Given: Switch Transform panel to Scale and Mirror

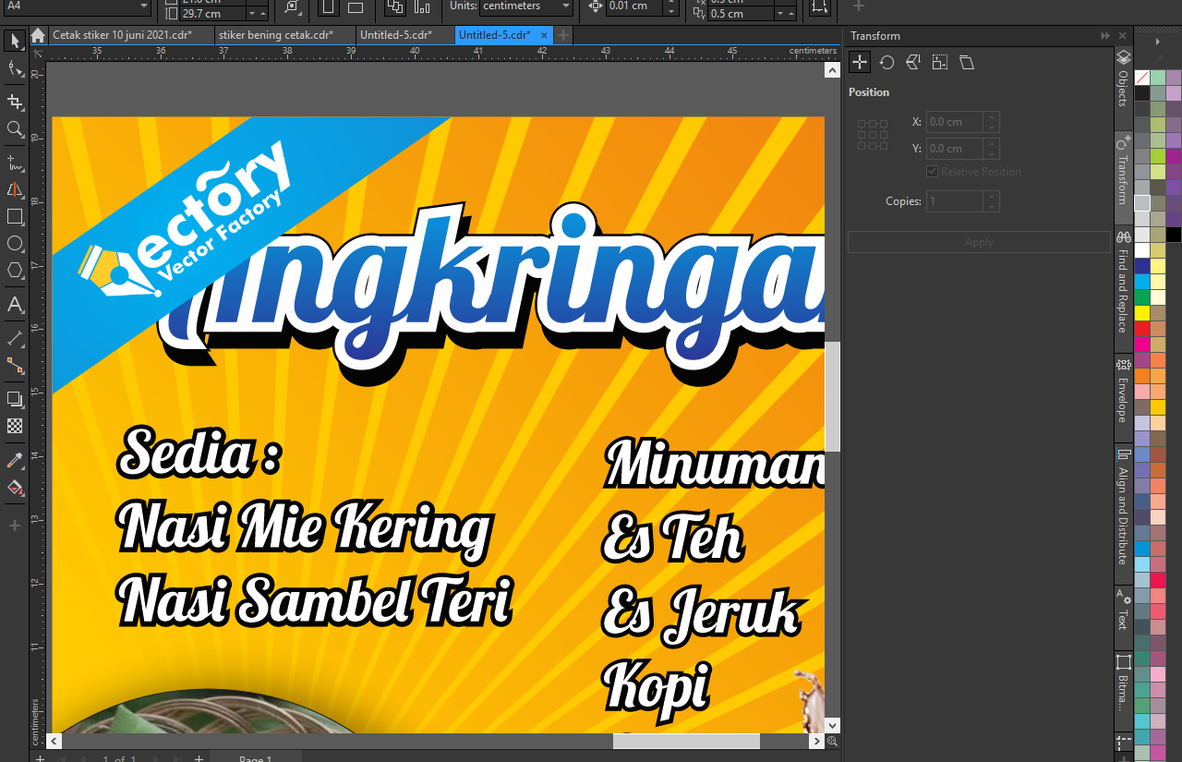Looking at the screenshot, I should coord(913,62).
